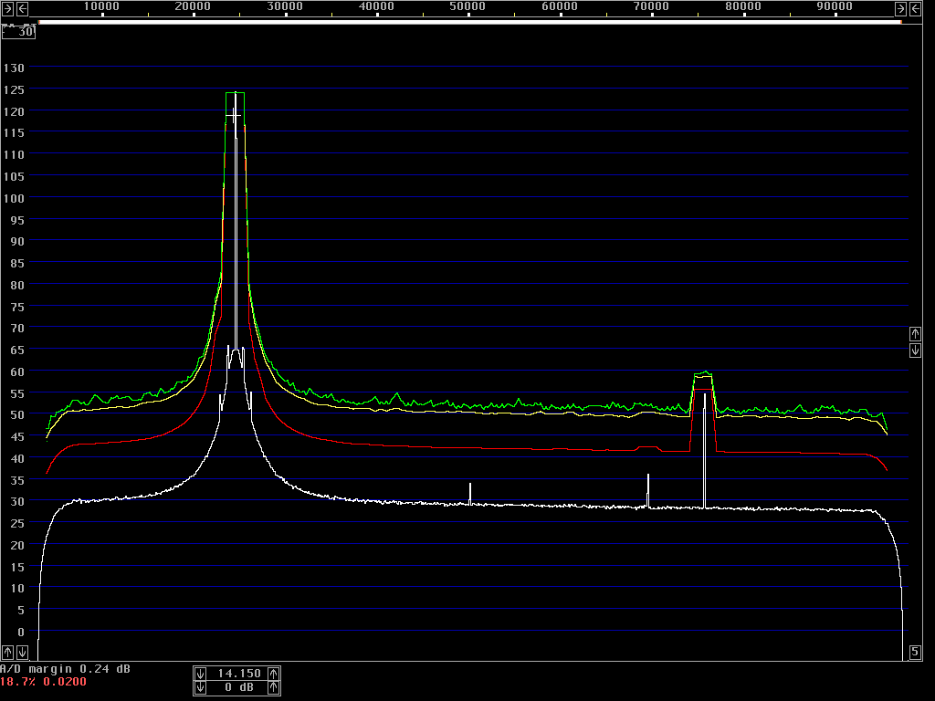This screenshot has height=701, width=935.
Task: Decrease the 14.150 frequency with its down arrow
Action: click(200, 674)
